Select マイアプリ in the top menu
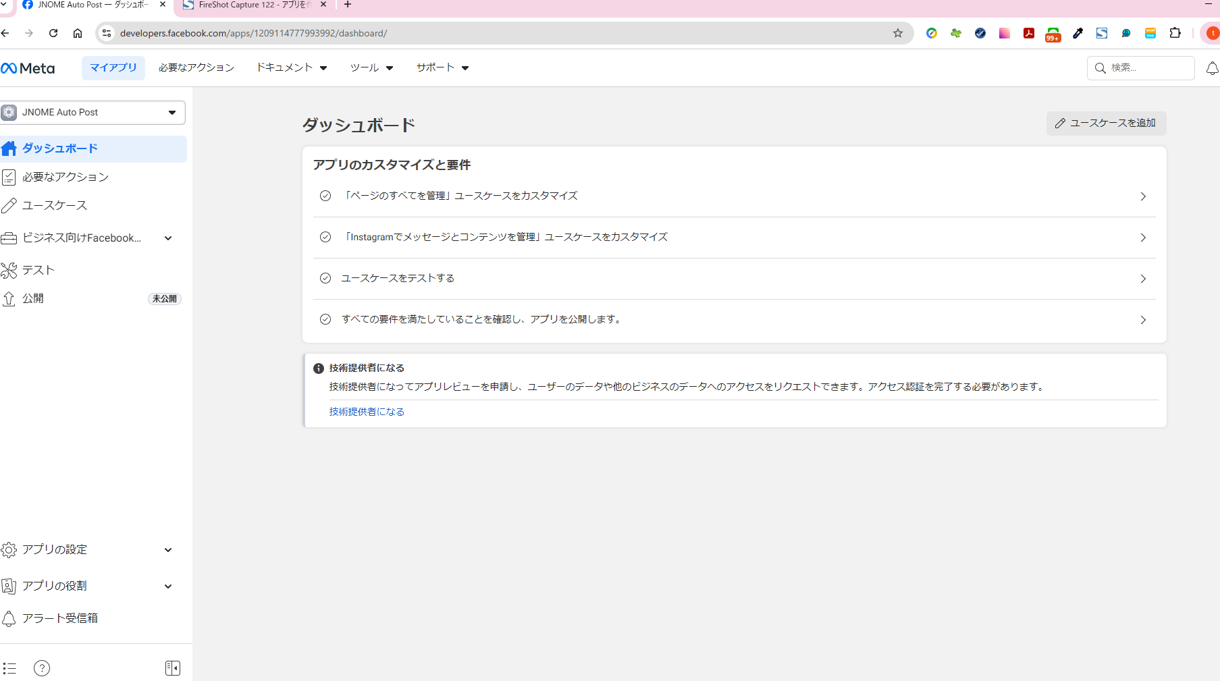This screenshot has height=681, width=1220. pos(113,67)
